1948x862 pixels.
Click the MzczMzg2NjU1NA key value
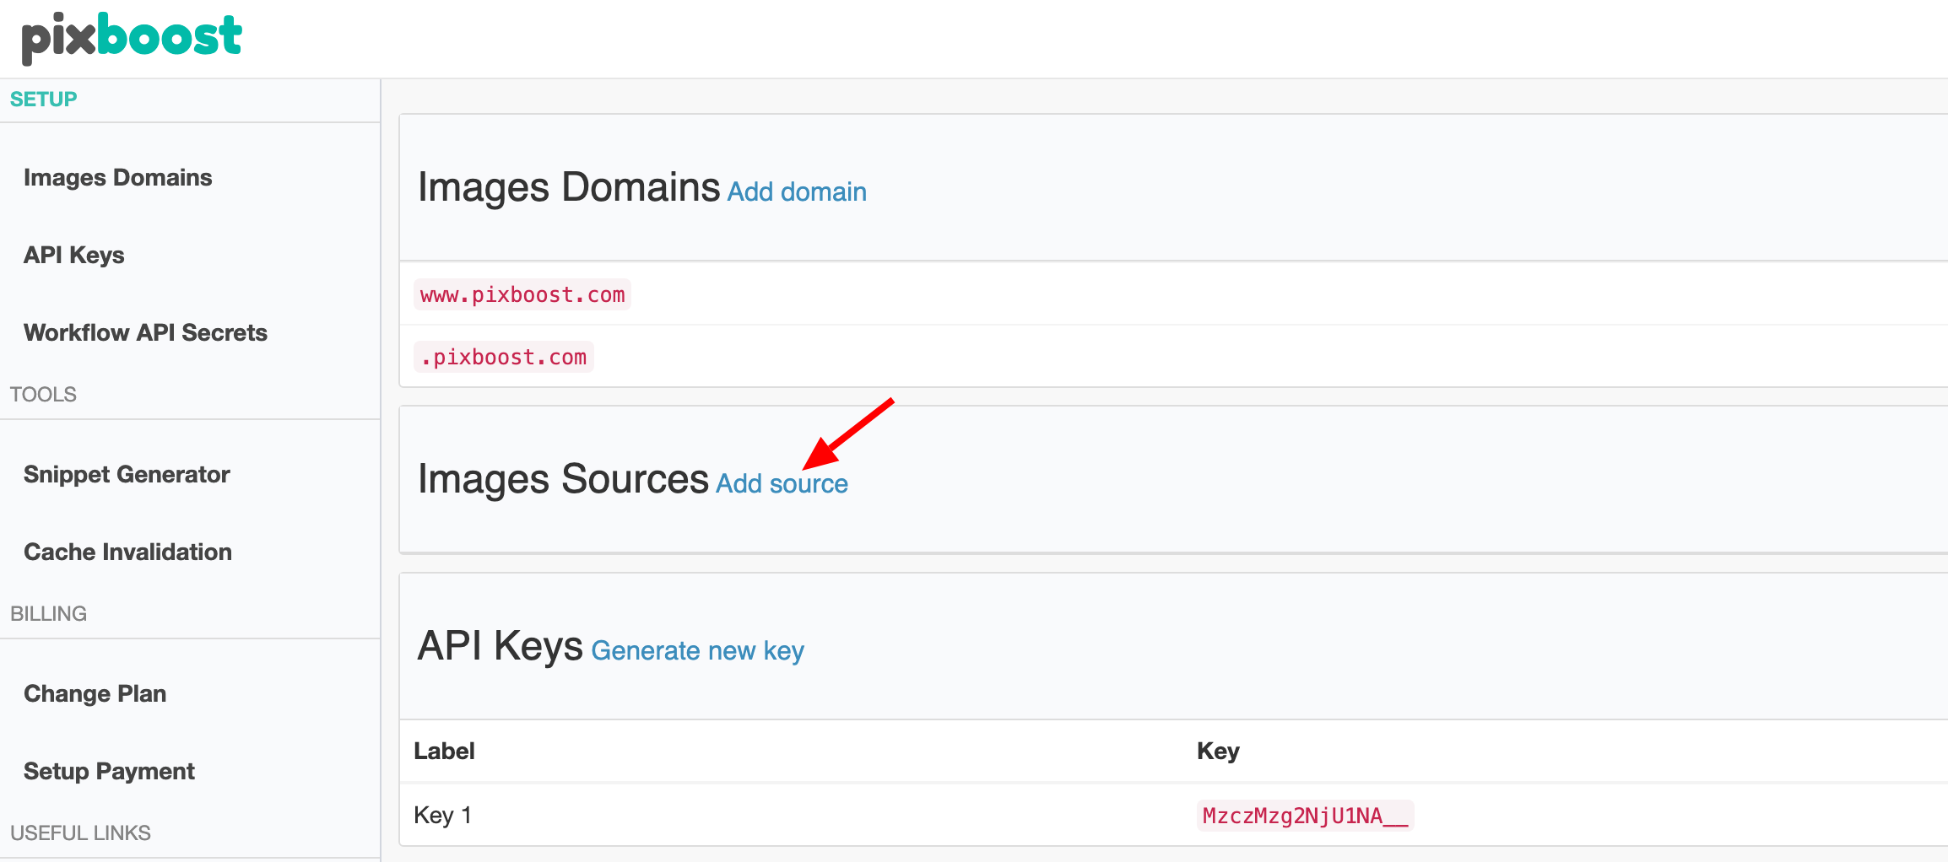pos(1305,816)
